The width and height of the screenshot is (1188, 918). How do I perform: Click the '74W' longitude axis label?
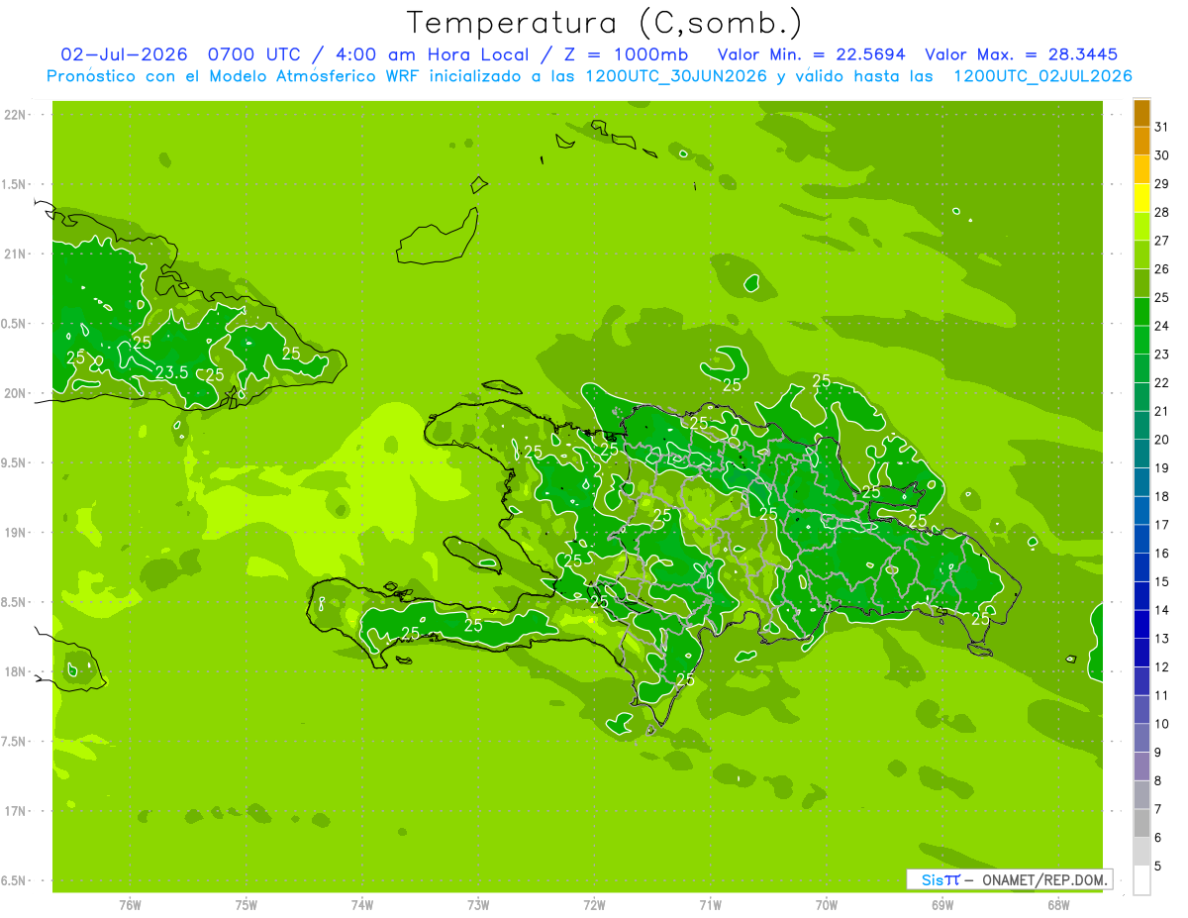pos(362,905)
